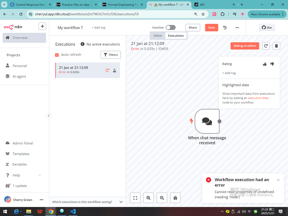The width and height of the screenshot is (288, 216).
Task: Dismiss the workflow error notification
Action: [x=278, y=180]
